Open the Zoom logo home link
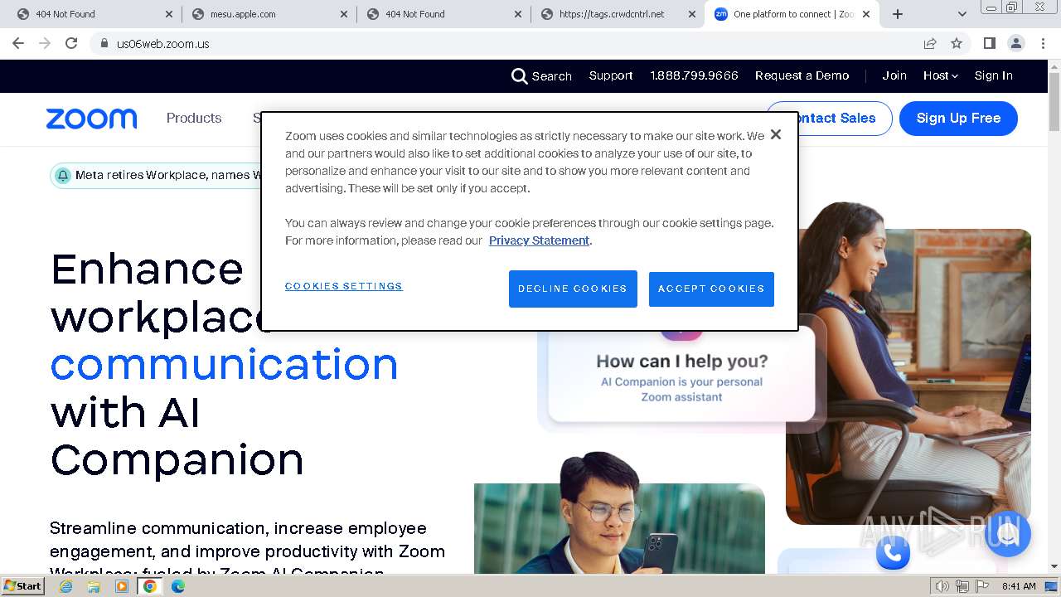 click(91, 119)
